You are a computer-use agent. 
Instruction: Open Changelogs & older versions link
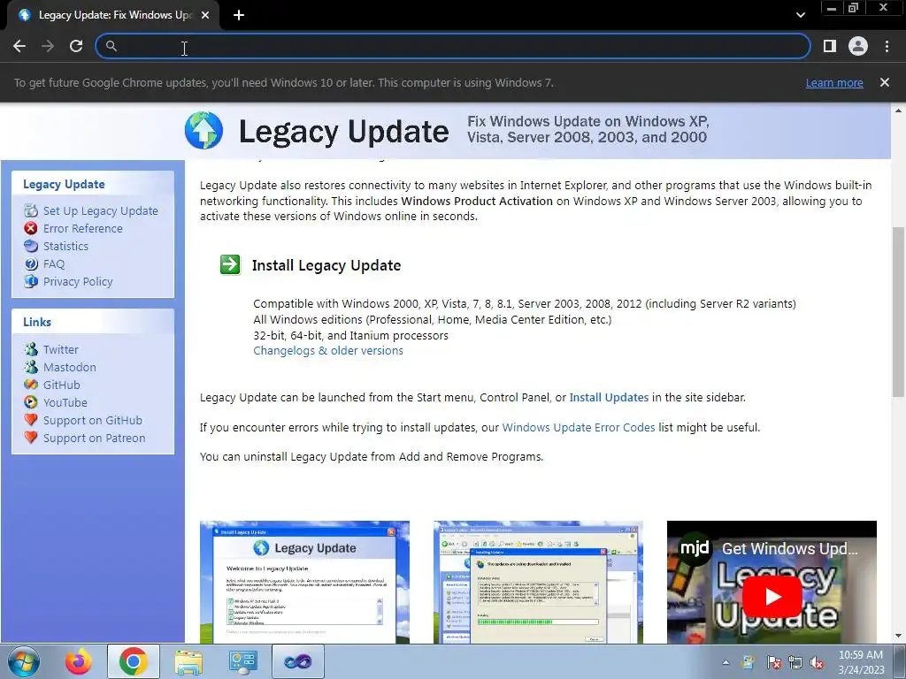(x=328, y=350)
